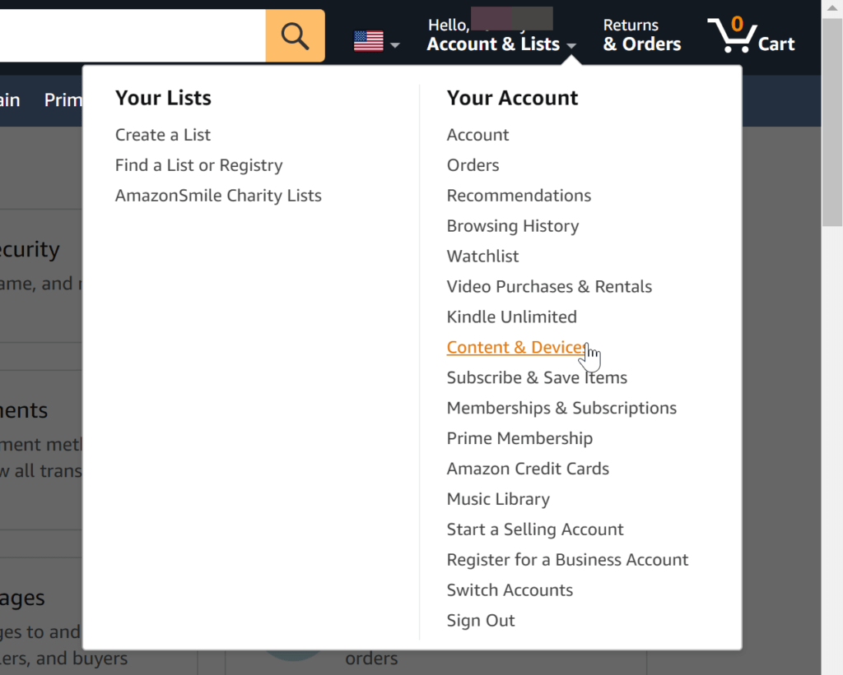The width and height of the screenshot is (843, 675).
Task: Open the US flag language selector
Action: click(x=368, y=41)
